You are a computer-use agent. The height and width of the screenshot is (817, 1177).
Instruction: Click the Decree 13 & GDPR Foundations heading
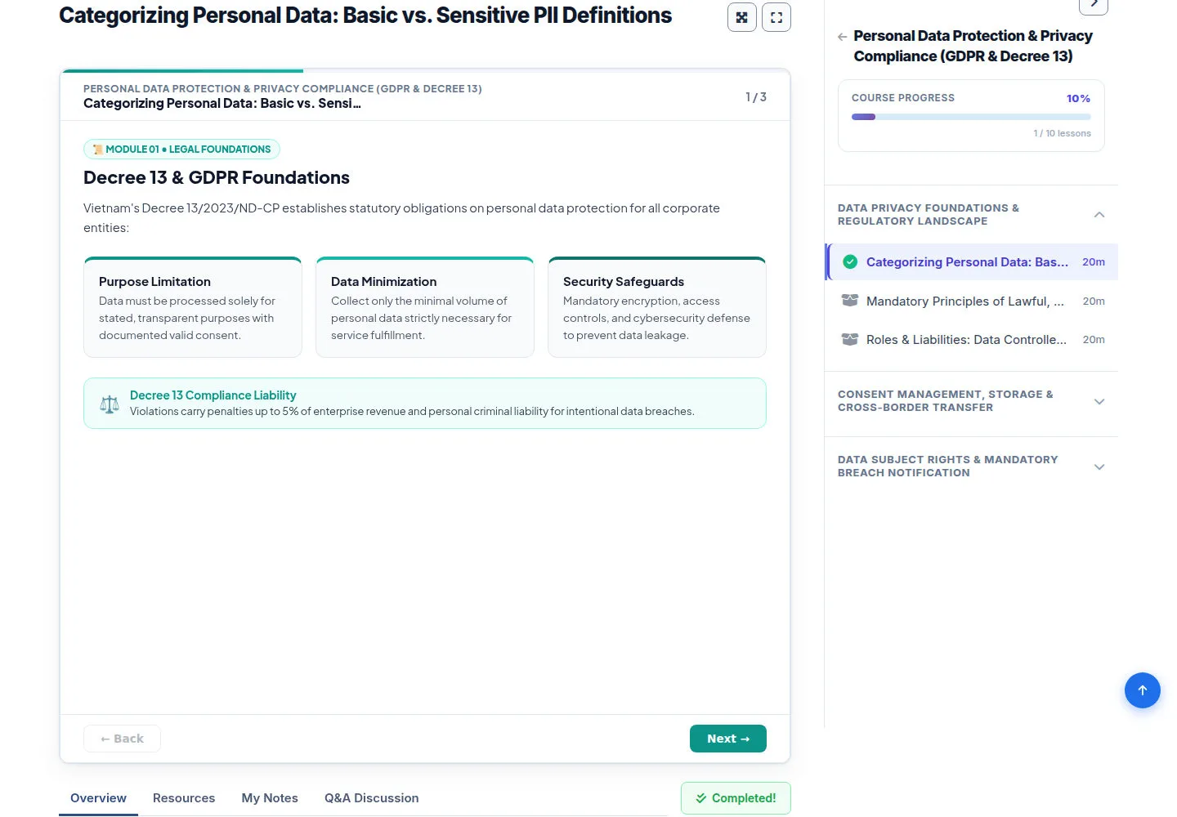(x=217, y=178)
